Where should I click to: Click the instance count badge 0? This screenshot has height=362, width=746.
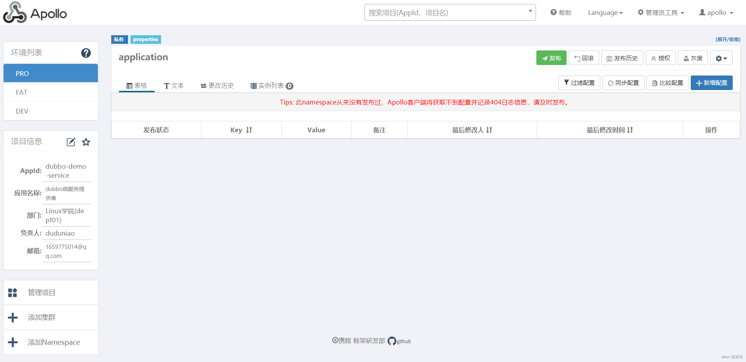pyautogui.click(x=290, y=86)
